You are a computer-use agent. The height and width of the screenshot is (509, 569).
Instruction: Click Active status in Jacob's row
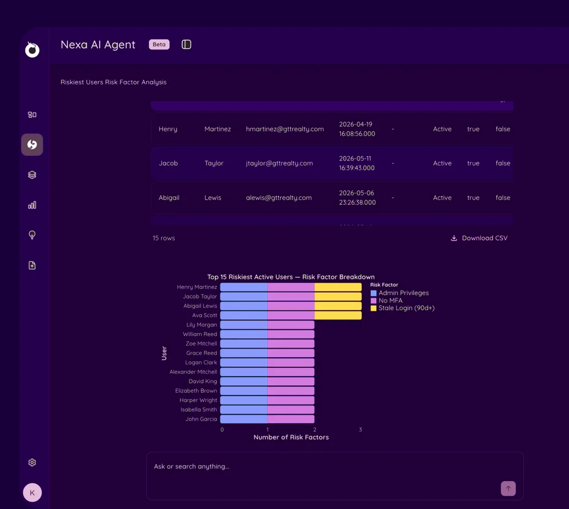[x=442, y=163]
